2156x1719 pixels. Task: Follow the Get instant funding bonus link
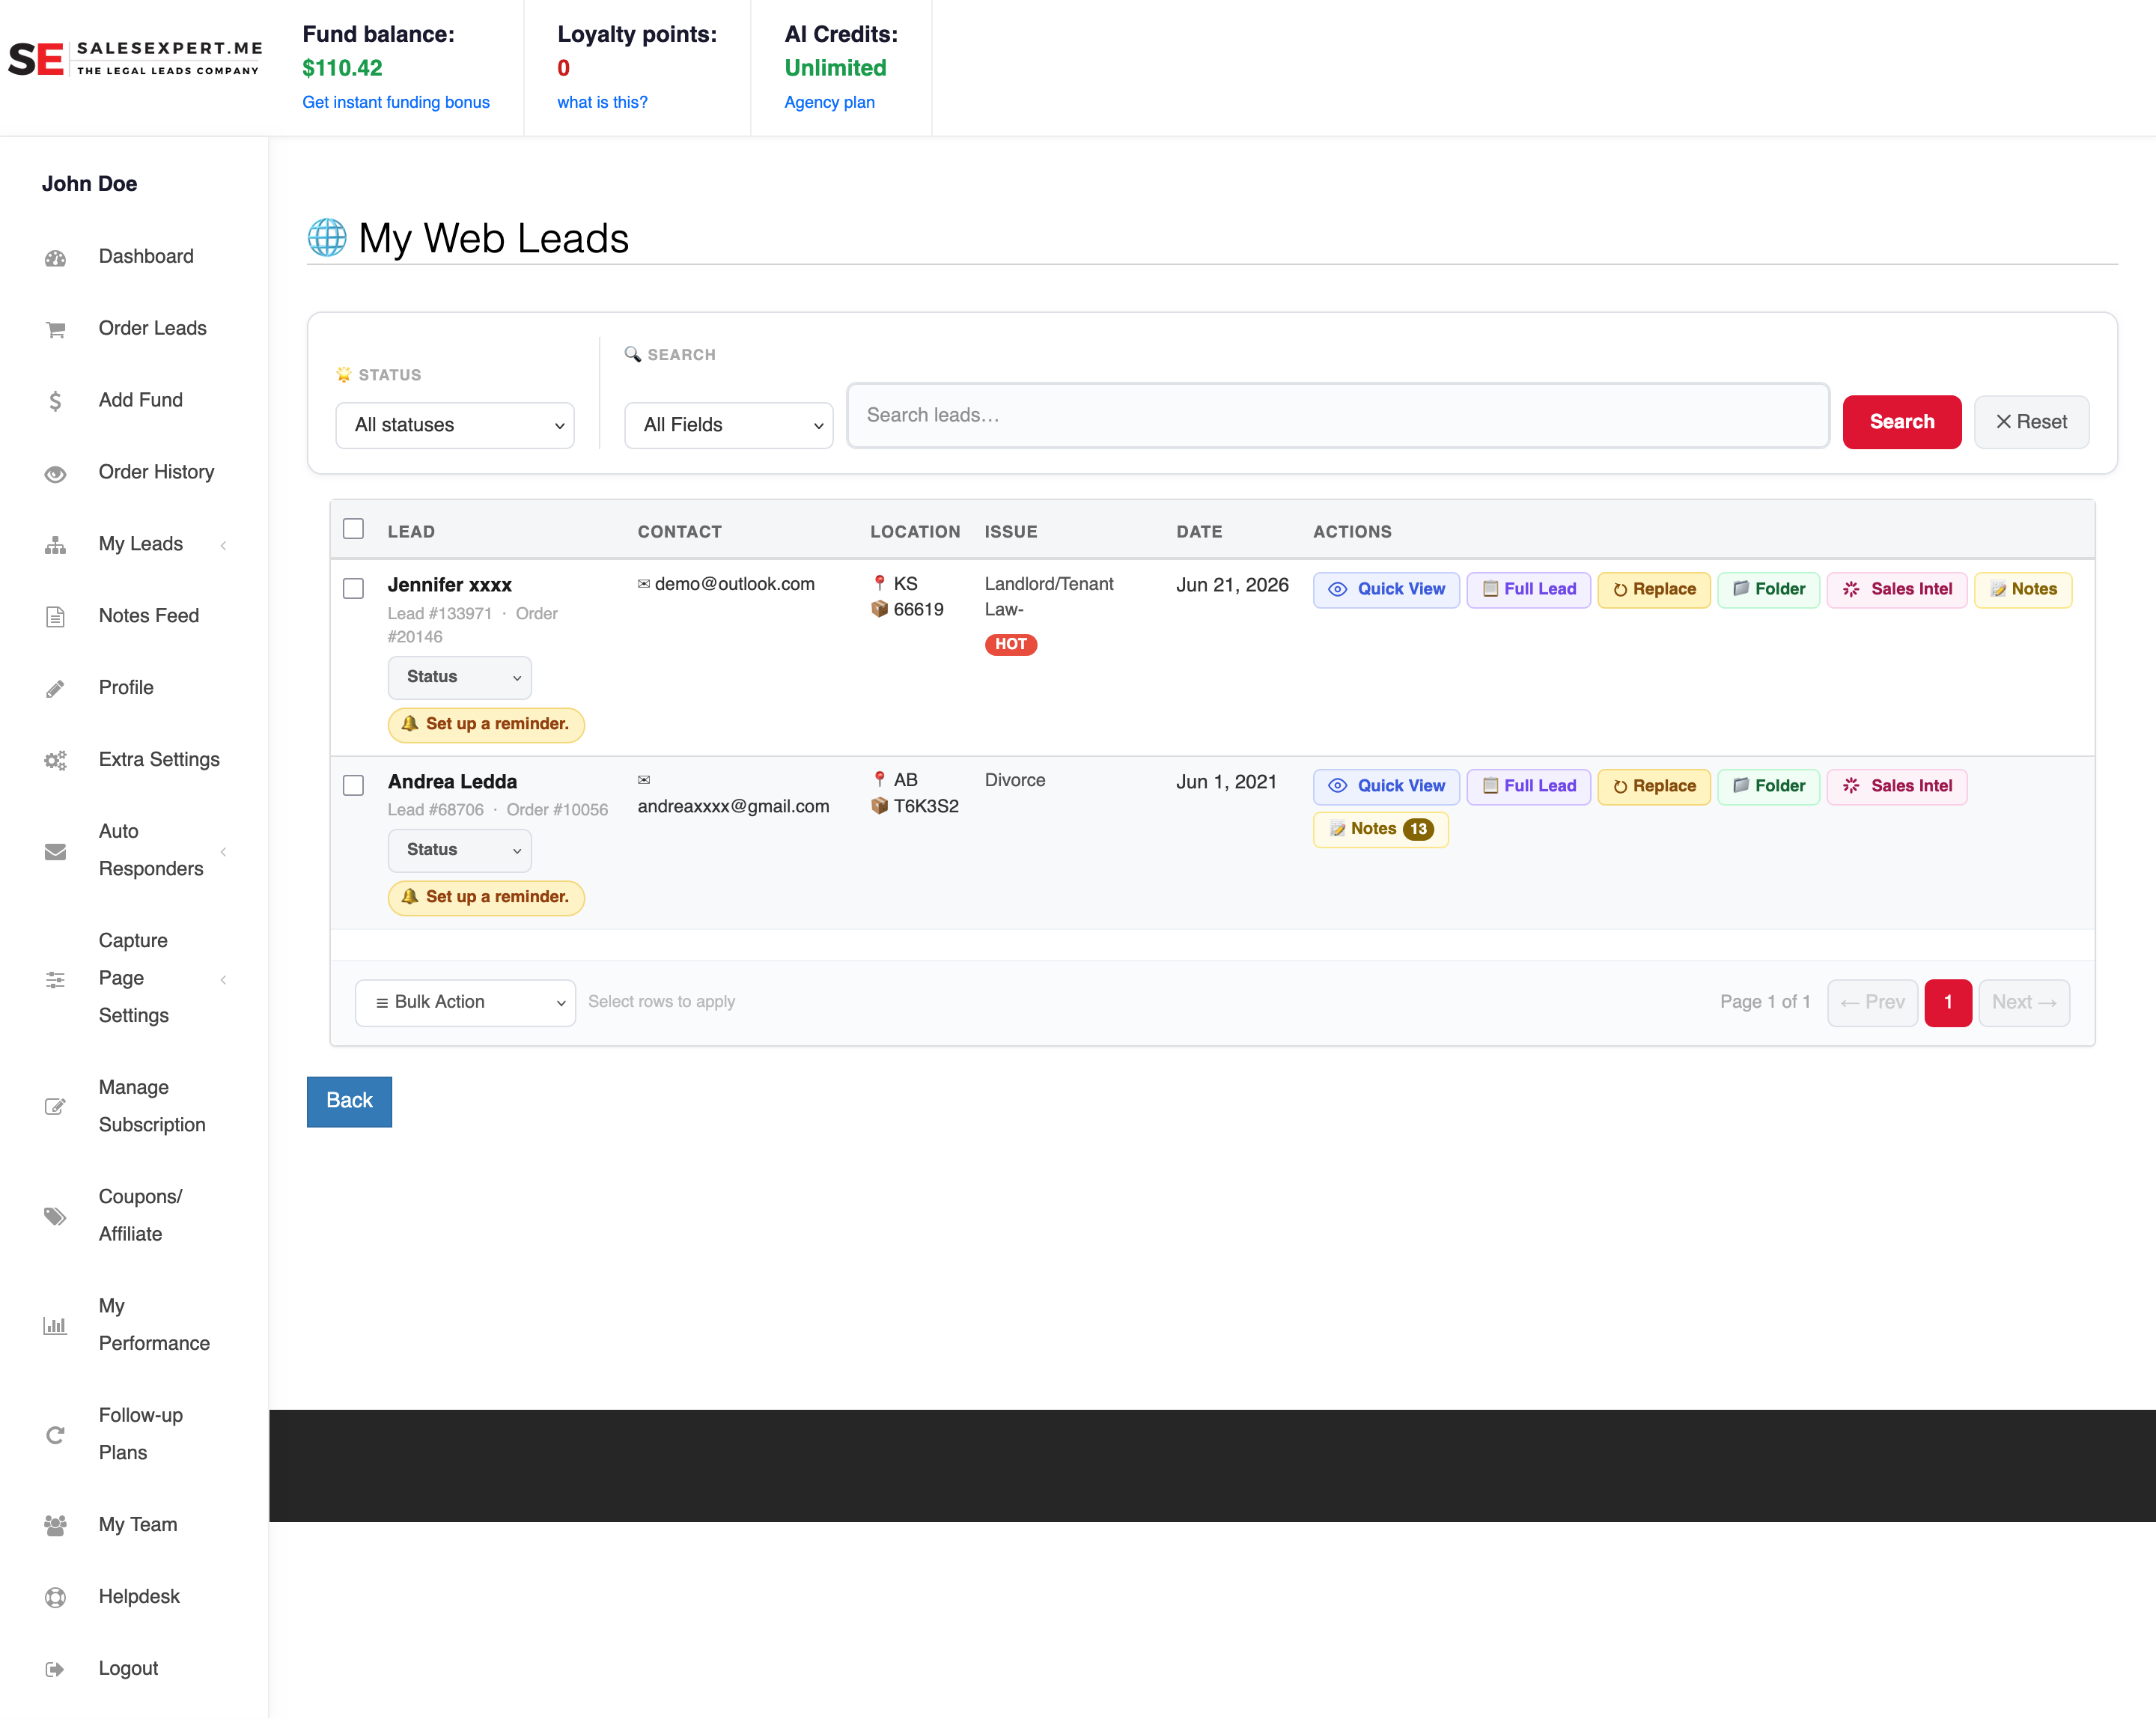click(396, 102)
